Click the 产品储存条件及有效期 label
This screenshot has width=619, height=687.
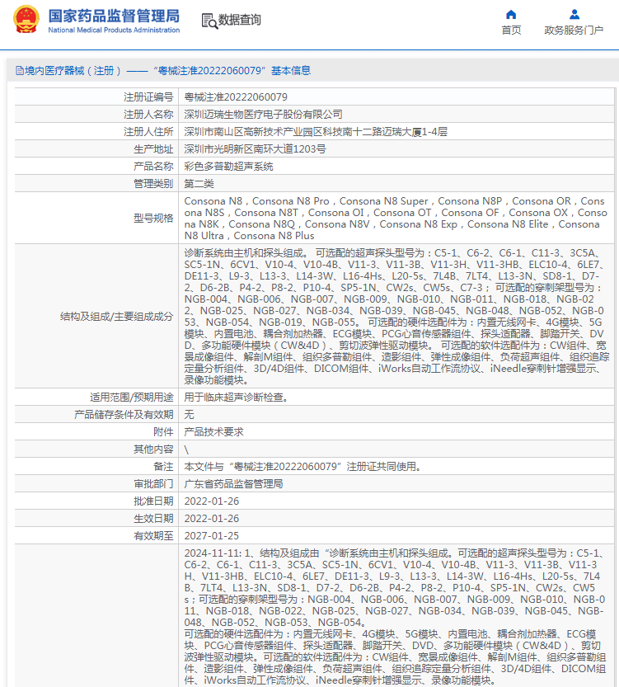coord(124,415)
